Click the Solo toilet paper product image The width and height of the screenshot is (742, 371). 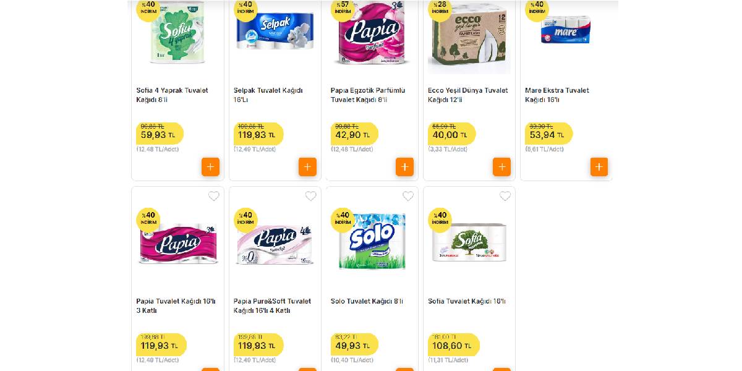pyautogui.click(x=371, y=241)
